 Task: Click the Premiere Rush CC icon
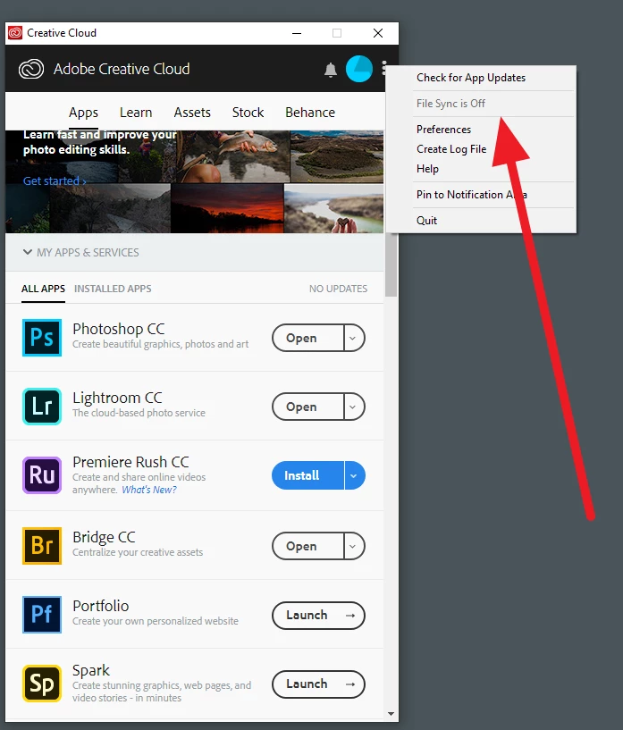point(42,475)
